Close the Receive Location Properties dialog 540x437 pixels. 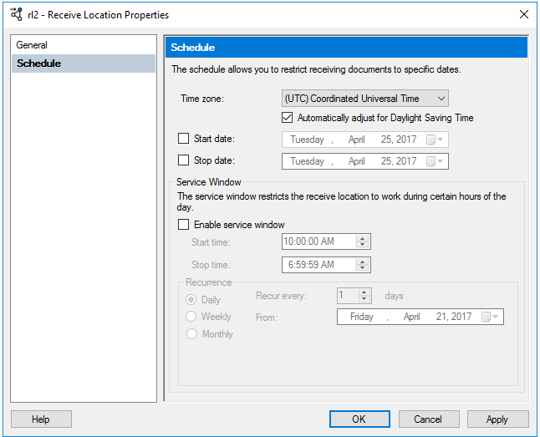click(524, 14)
